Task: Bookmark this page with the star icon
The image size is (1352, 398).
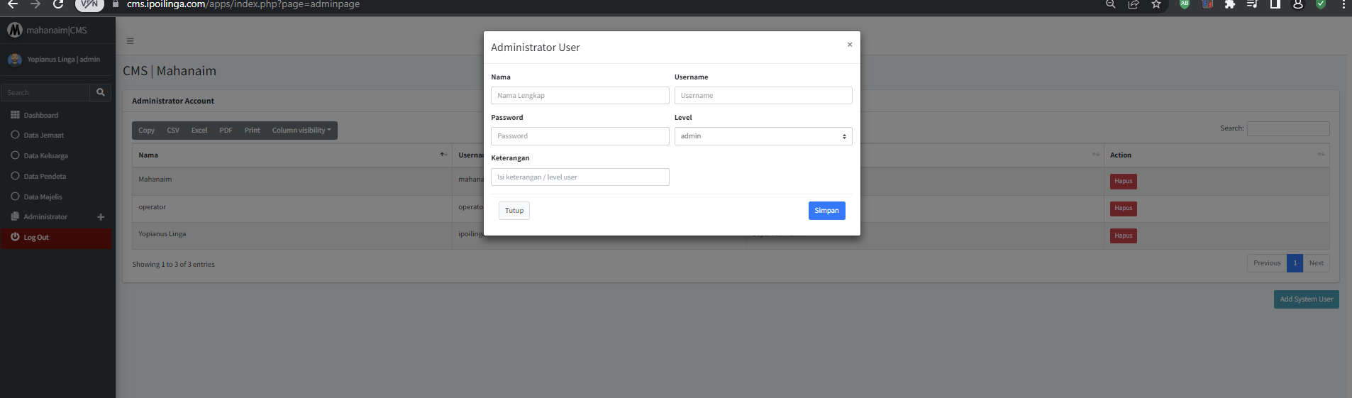Action: (1156, 4)
